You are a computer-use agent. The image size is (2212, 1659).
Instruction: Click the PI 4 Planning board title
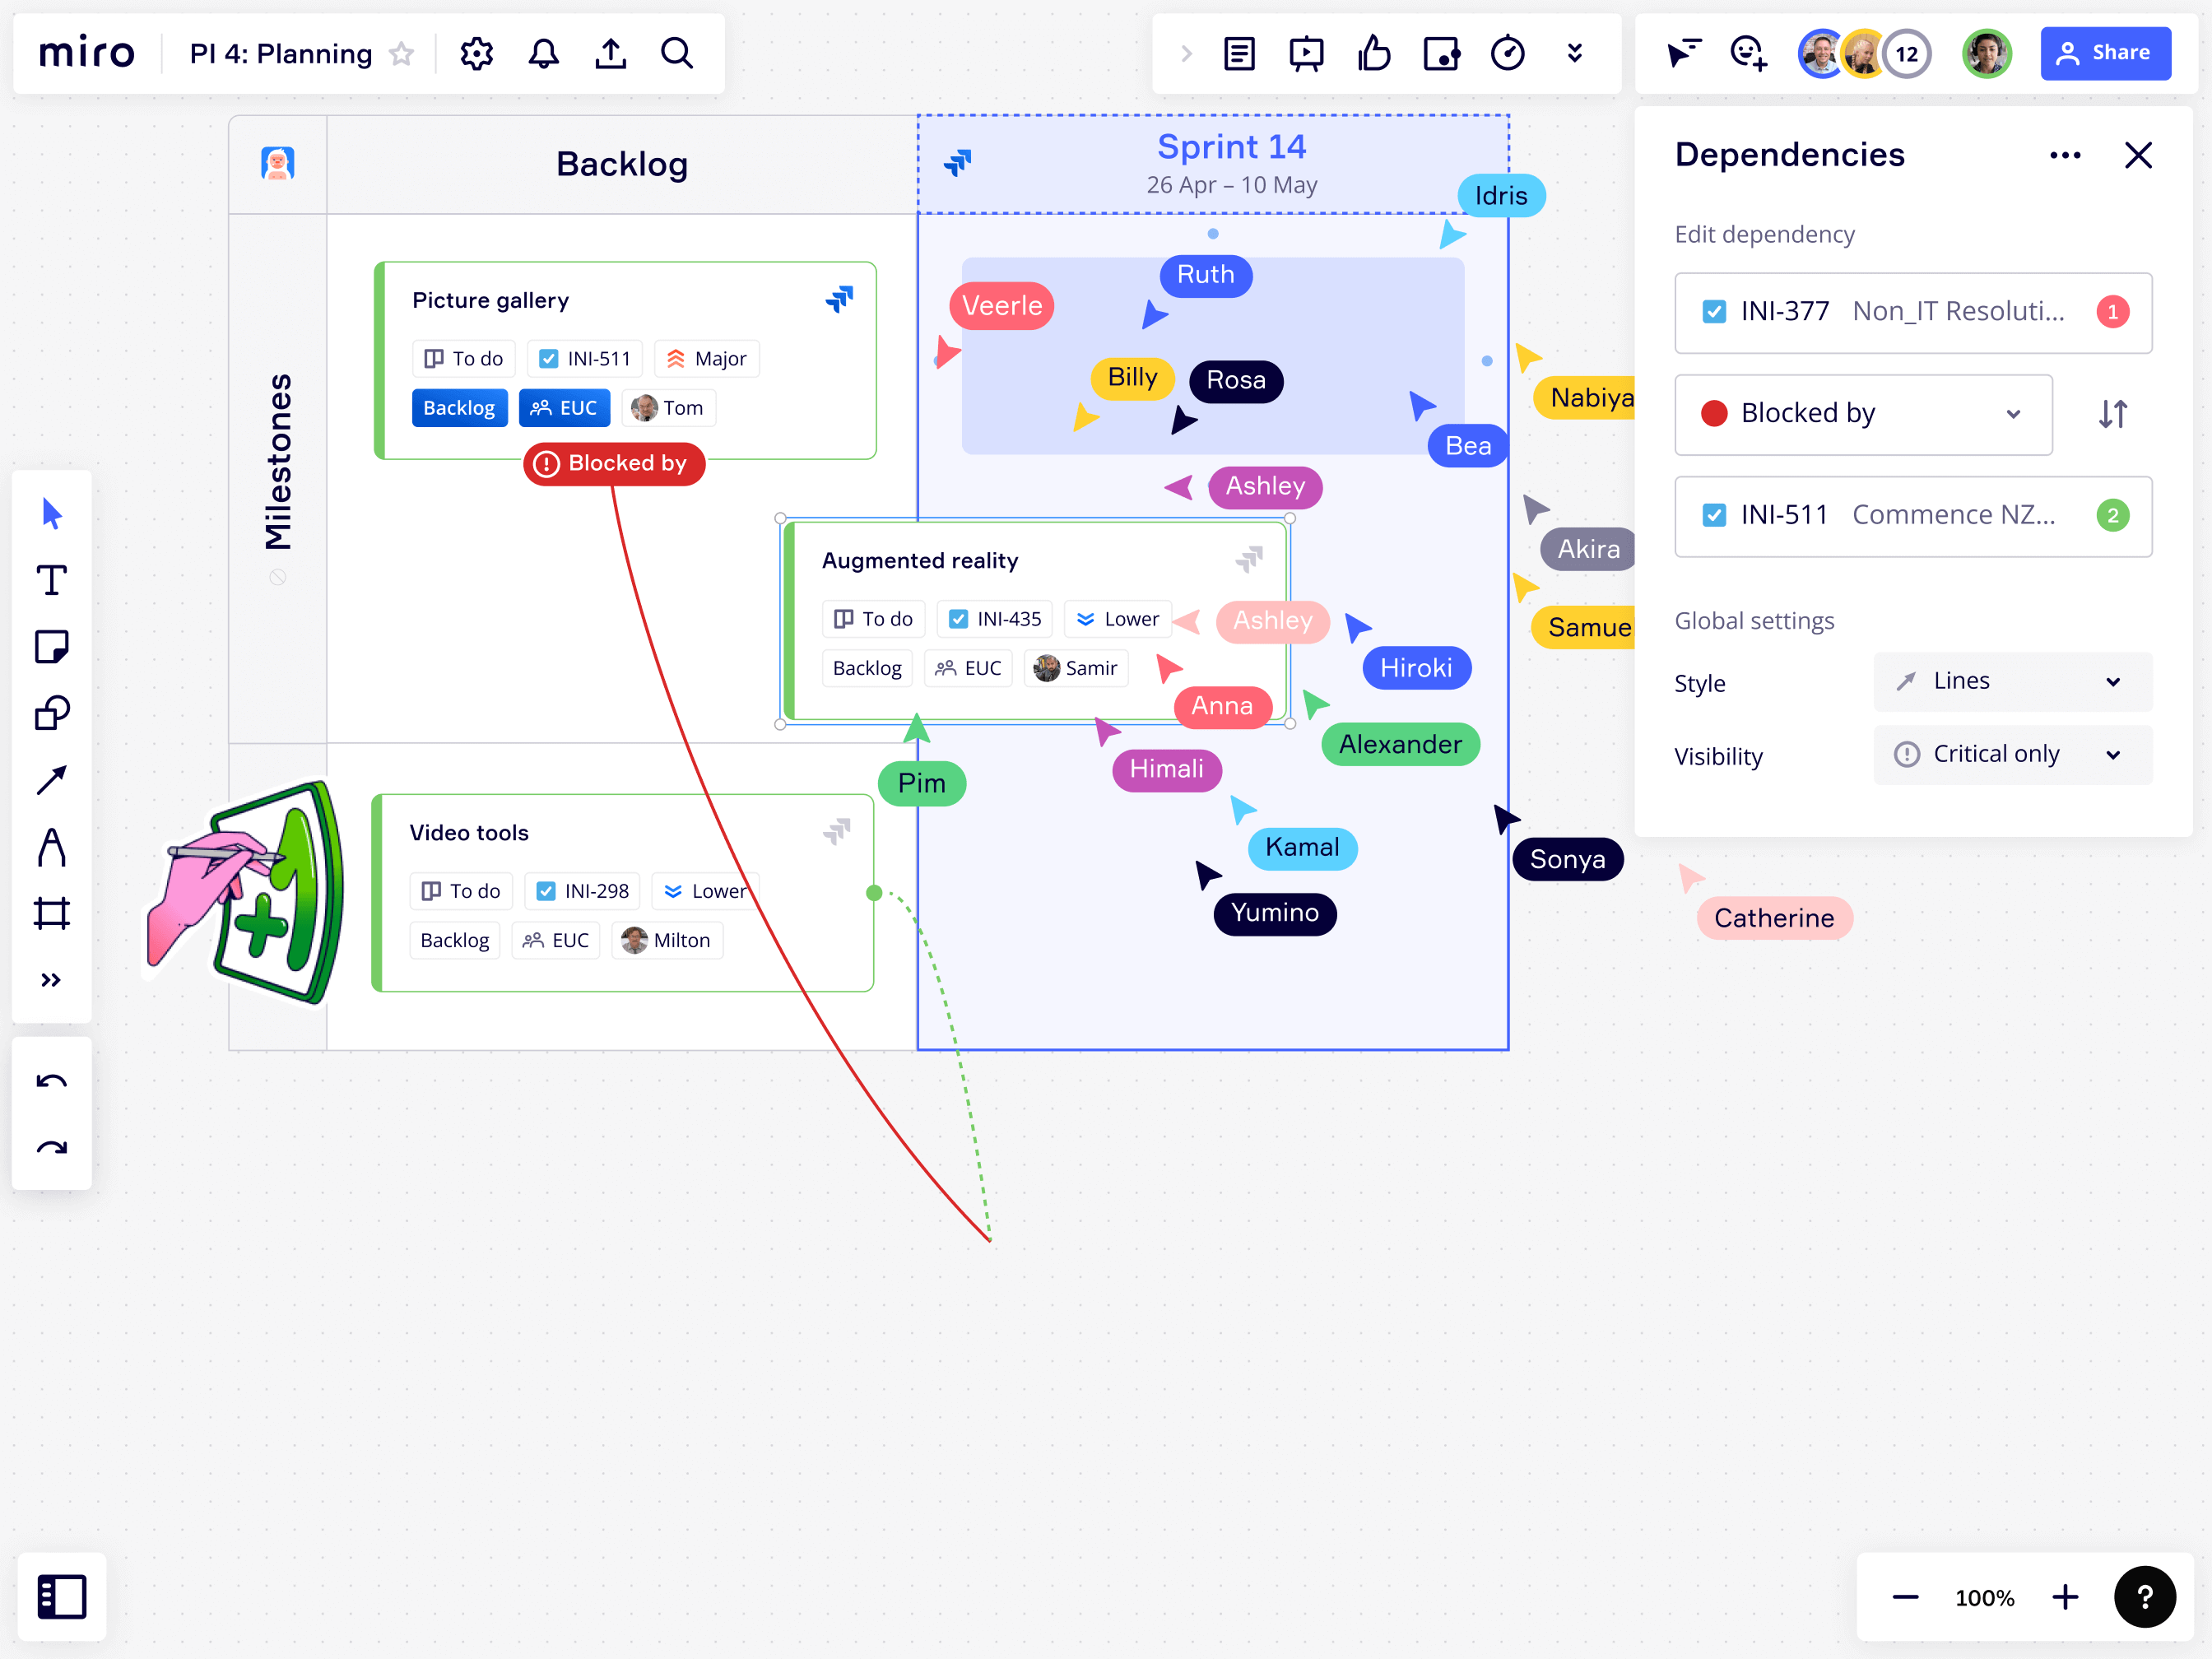click(x=279, y=53)
